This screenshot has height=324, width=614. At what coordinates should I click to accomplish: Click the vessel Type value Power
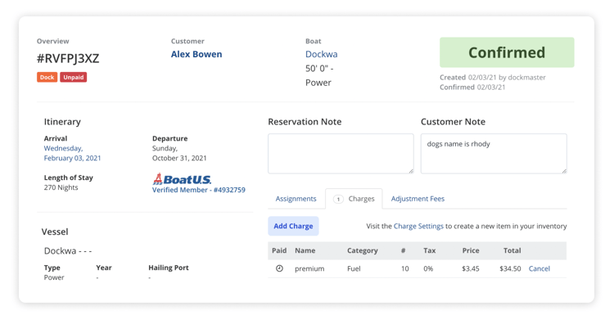coord(54,277)
